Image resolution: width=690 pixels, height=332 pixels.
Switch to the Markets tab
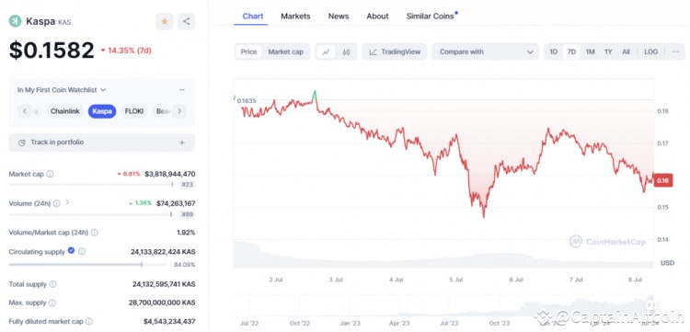(x=295, y=17)
